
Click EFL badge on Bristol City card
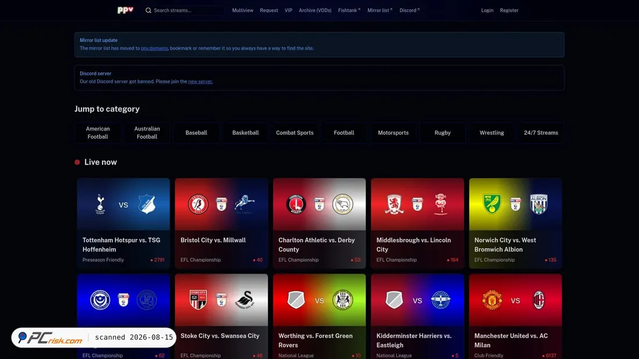(221, 204)
